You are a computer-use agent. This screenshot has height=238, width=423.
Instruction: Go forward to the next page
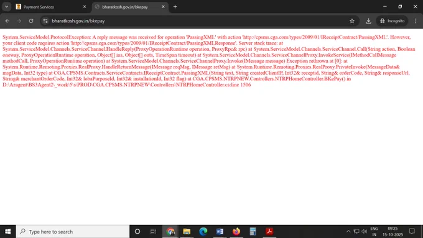(x=19, y=21)
